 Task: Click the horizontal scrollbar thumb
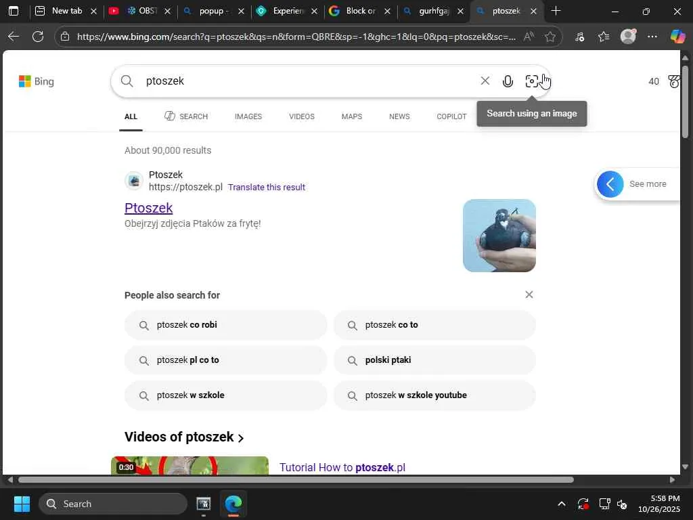(296, 480)
